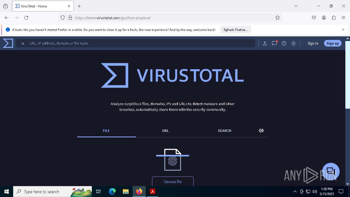This screenshot has width=350, height=197.
Task: Click the Refresh Firefox... button
Action: [235, 30]
